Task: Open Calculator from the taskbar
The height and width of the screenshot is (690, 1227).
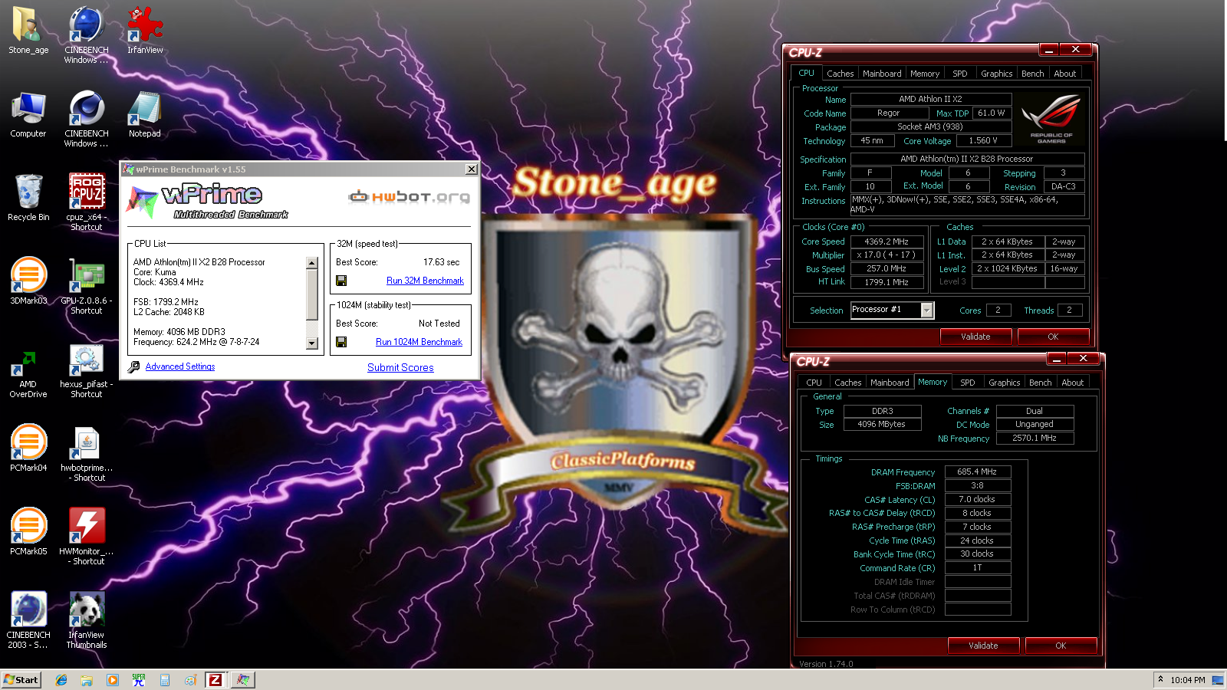Action: pyautogui.click(x=165, y=680)
